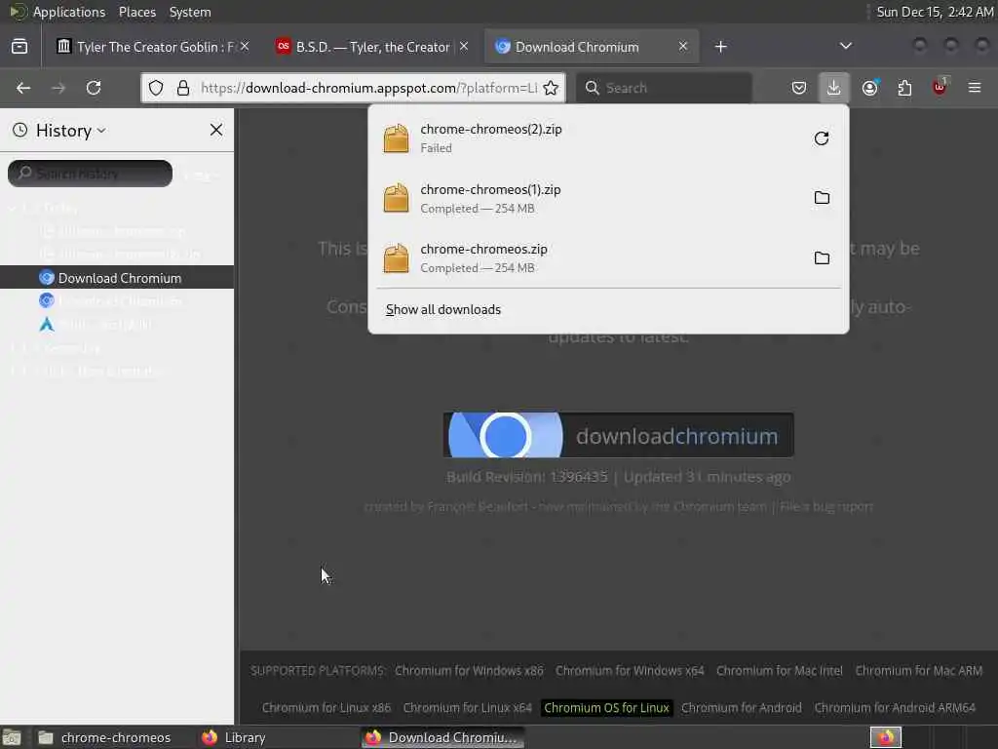Image resolution: width=998 pixels, height=749 pixels.
Task: Open the Places menu
Action: pyautogui.click(x=136, y=12)
